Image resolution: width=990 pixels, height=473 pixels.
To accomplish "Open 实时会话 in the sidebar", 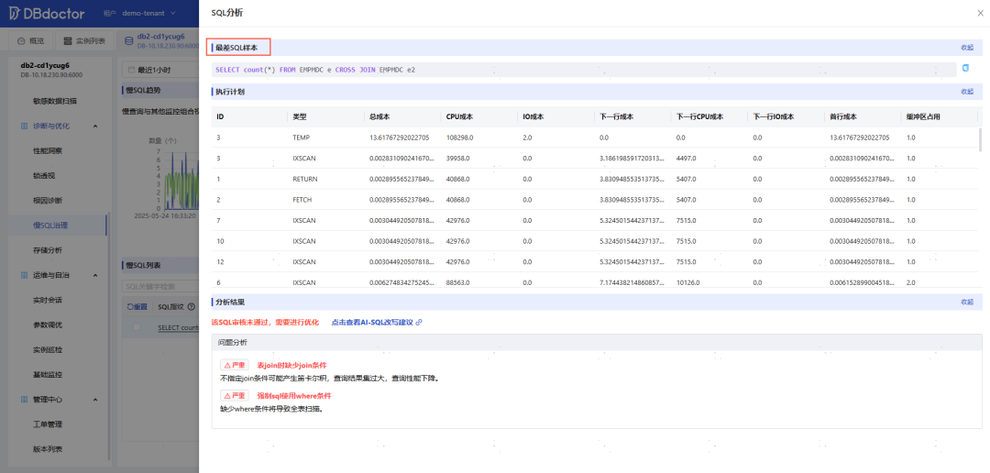I will [x=48, y=300].
